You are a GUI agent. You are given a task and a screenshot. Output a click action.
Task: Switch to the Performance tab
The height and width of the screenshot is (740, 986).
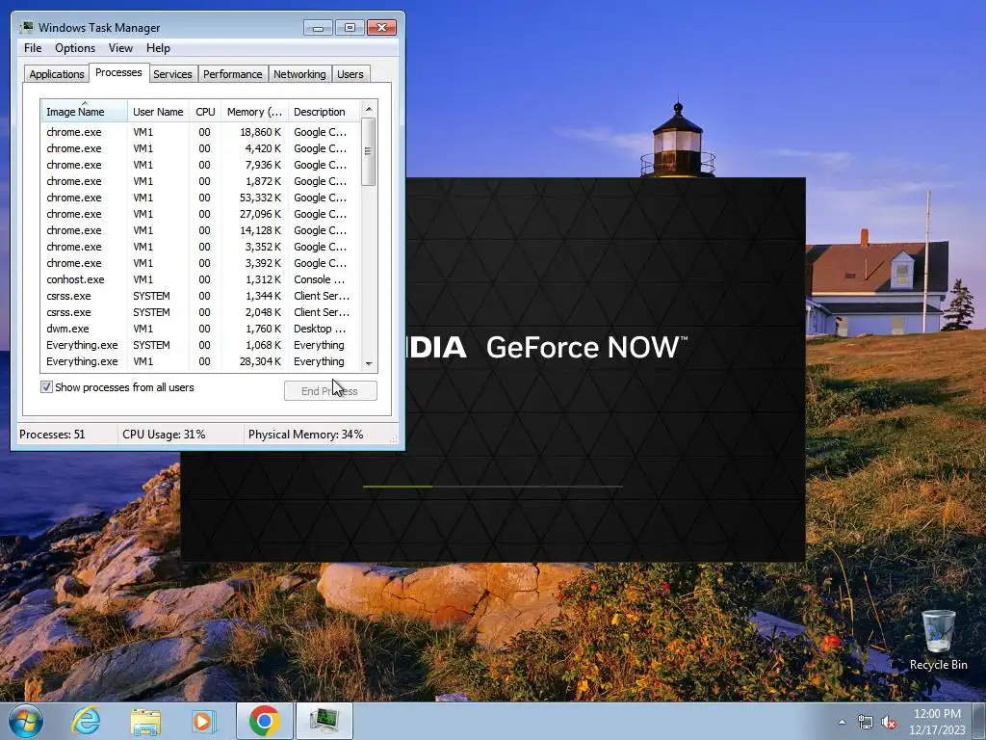(233, 74)
